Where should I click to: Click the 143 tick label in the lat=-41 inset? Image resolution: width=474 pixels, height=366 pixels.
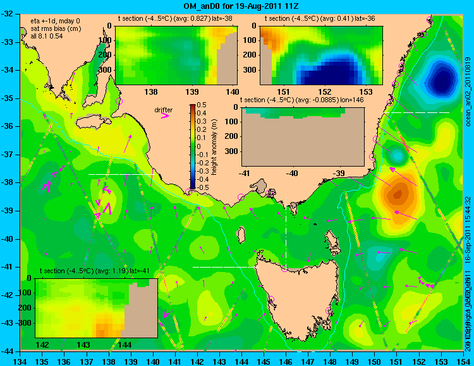click(83, 345)
